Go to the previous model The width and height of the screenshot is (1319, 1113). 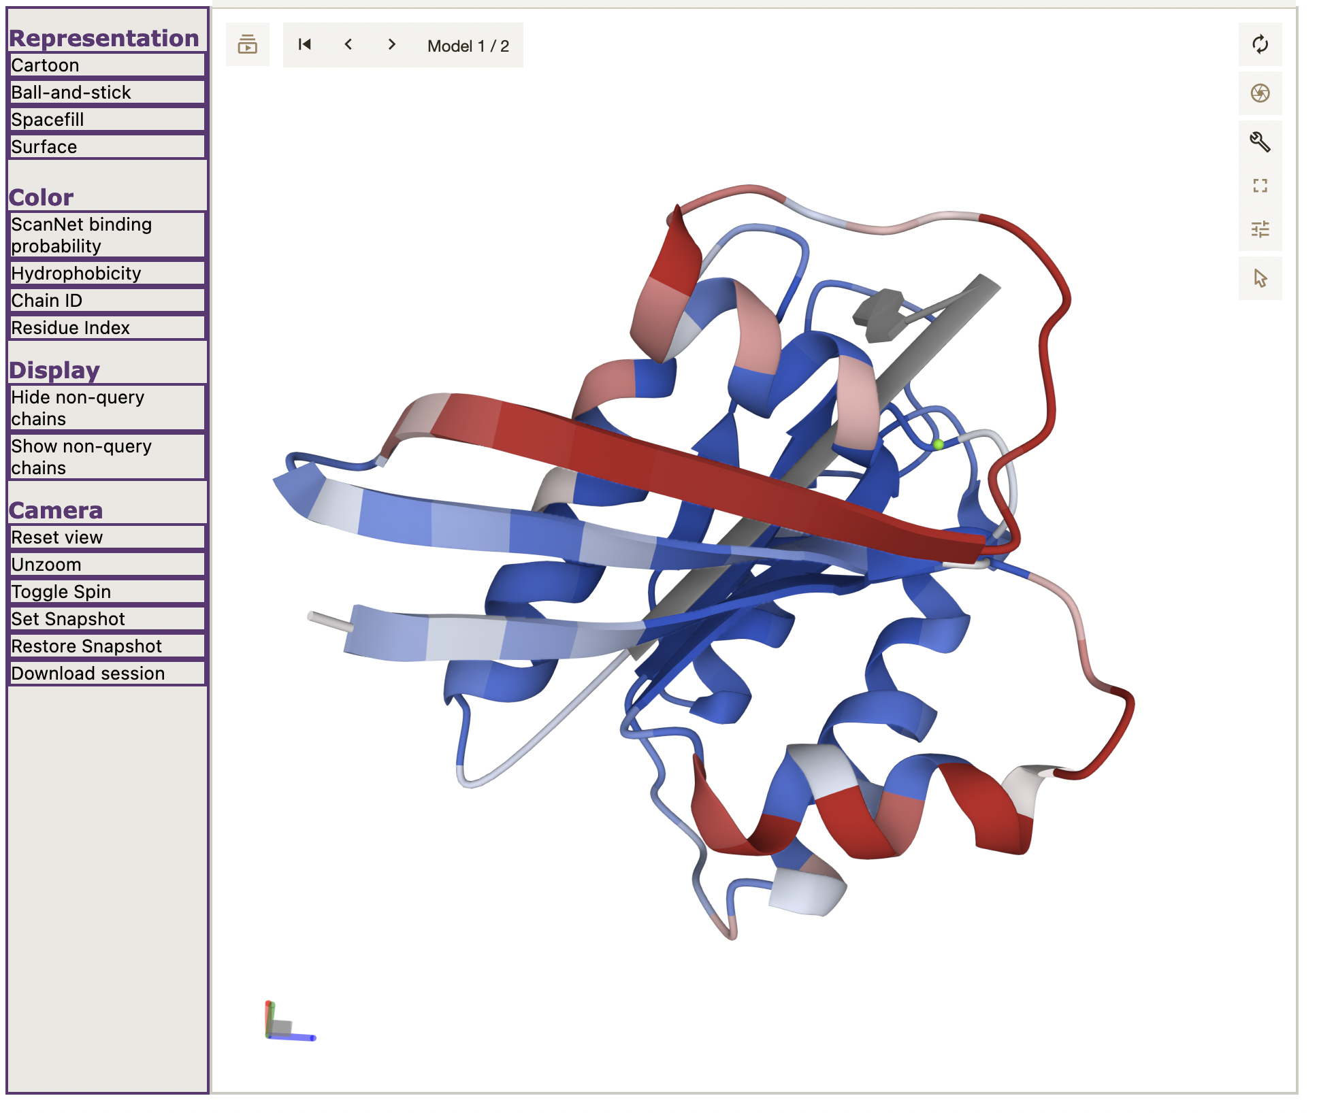coord(348,45)
